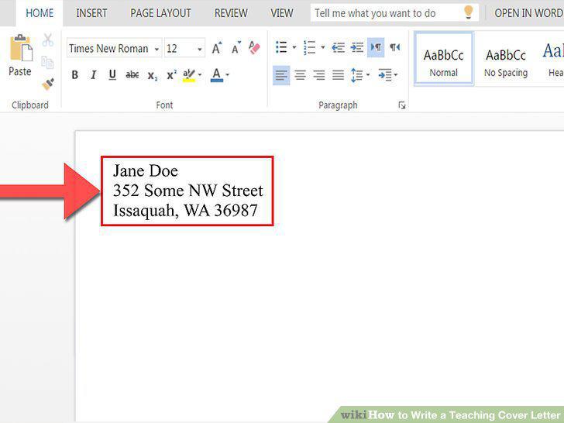Click the lightbulb icon in the search box
Viewport: 564px width, 423px height.
[468, 12]
